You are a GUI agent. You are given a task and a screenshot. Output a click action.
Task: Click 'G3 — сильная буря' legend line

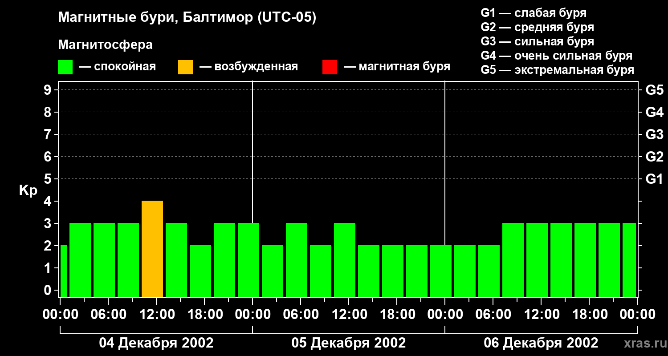coord(538,41)
